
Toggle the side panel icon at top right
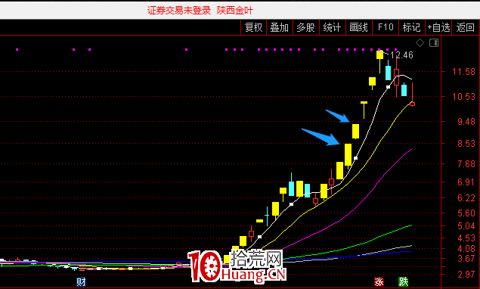tap(434, 43)
